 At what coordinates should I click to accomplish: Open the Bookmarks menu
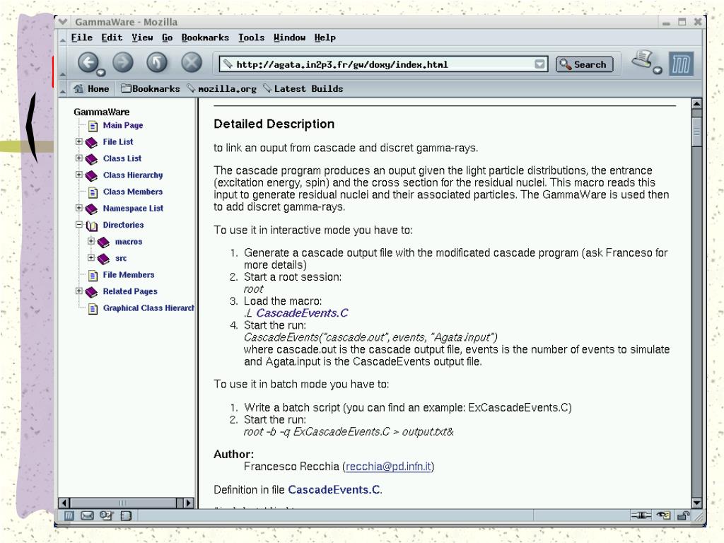click(x=205, y=37)
